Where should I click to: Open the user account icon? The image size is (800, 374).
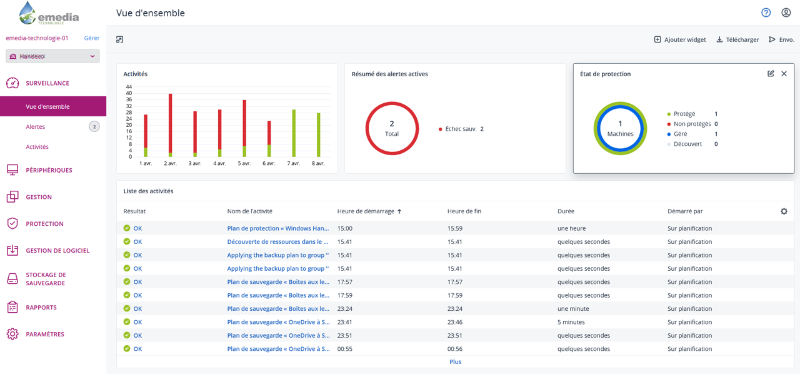(x=786, y=13)
